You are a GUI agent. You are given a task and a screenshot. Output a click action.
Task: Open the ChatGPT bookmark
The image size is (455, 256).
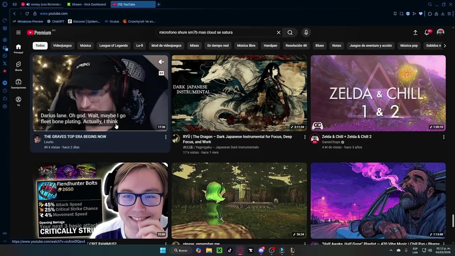55,21
